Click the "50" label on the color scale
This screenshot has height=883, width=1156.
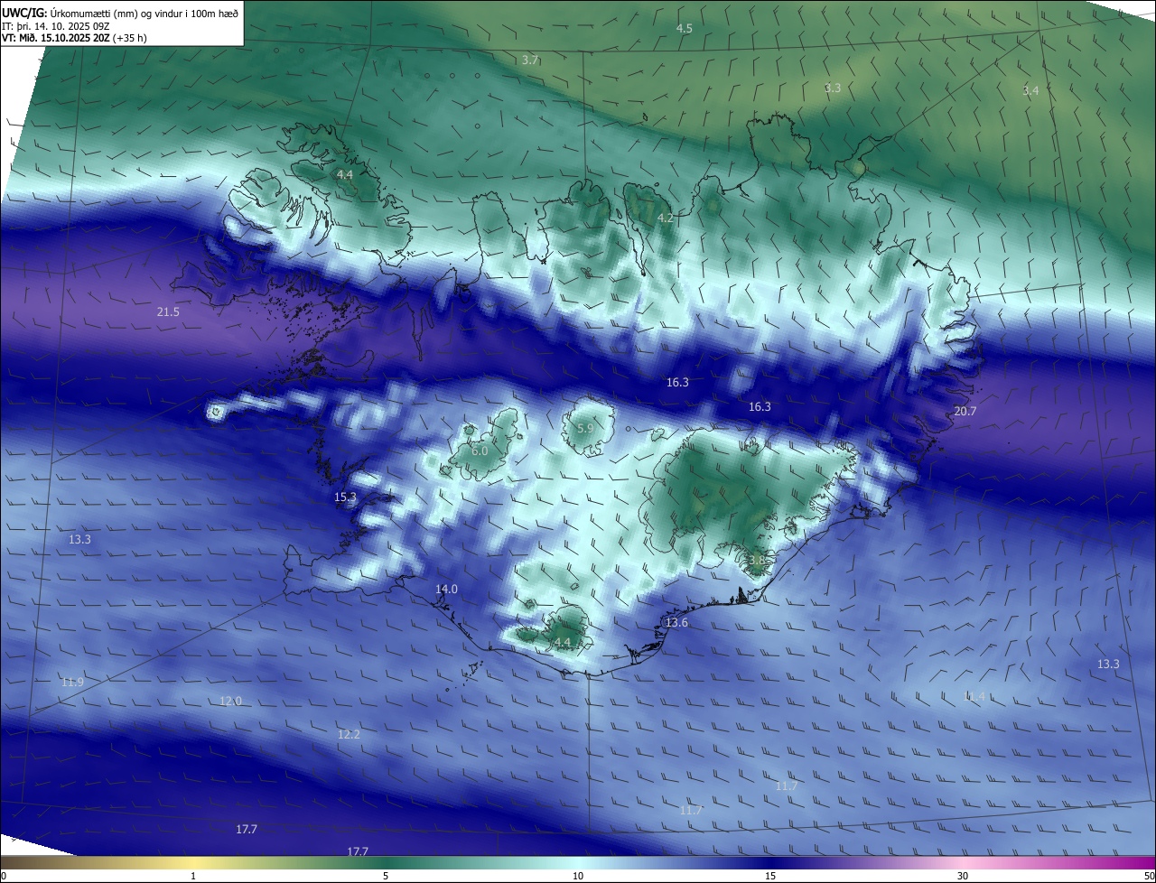pos(1149,876)
